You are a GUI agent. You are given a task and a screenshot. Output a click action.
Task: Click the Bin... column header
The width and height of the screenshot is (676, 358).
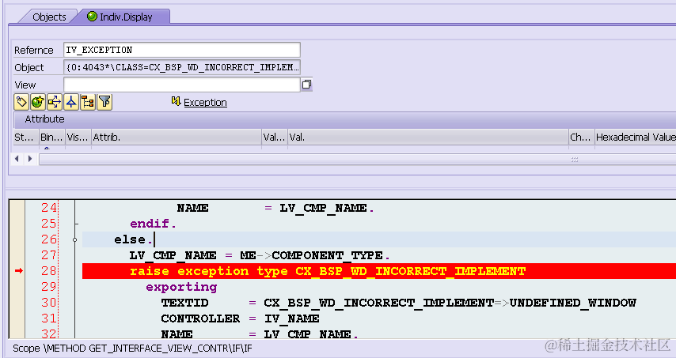52,138
